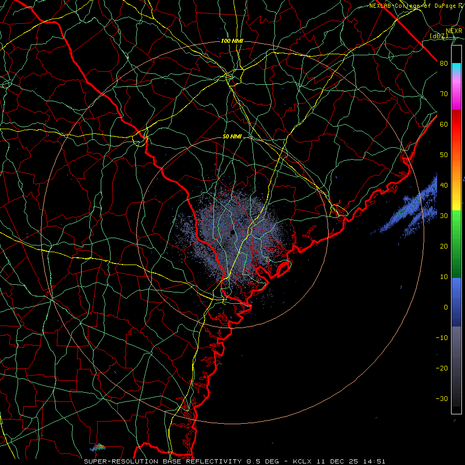This screenshot has width=465, height=465.
Task: Click the "20" value on the dBZ scale
Action: pos(444,246)
